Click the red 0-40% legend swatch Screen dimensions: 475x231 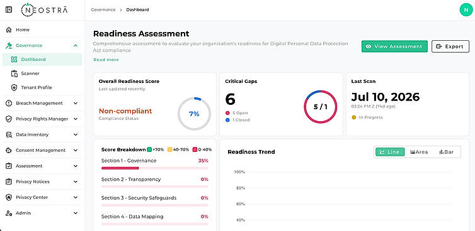(x=195, y=149)
